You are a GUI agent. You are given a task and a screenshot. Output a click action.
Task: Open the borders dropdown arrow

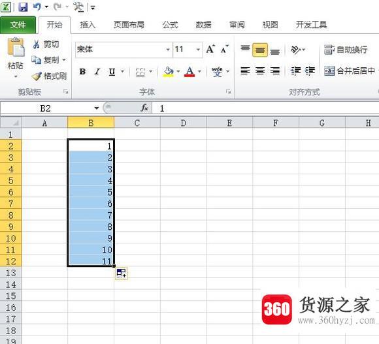150,72
